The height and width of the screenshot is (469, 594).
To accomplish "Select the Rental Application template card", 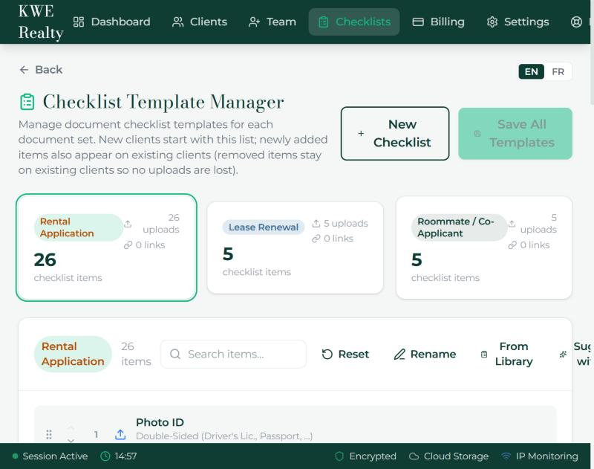I will click(106, 248).
